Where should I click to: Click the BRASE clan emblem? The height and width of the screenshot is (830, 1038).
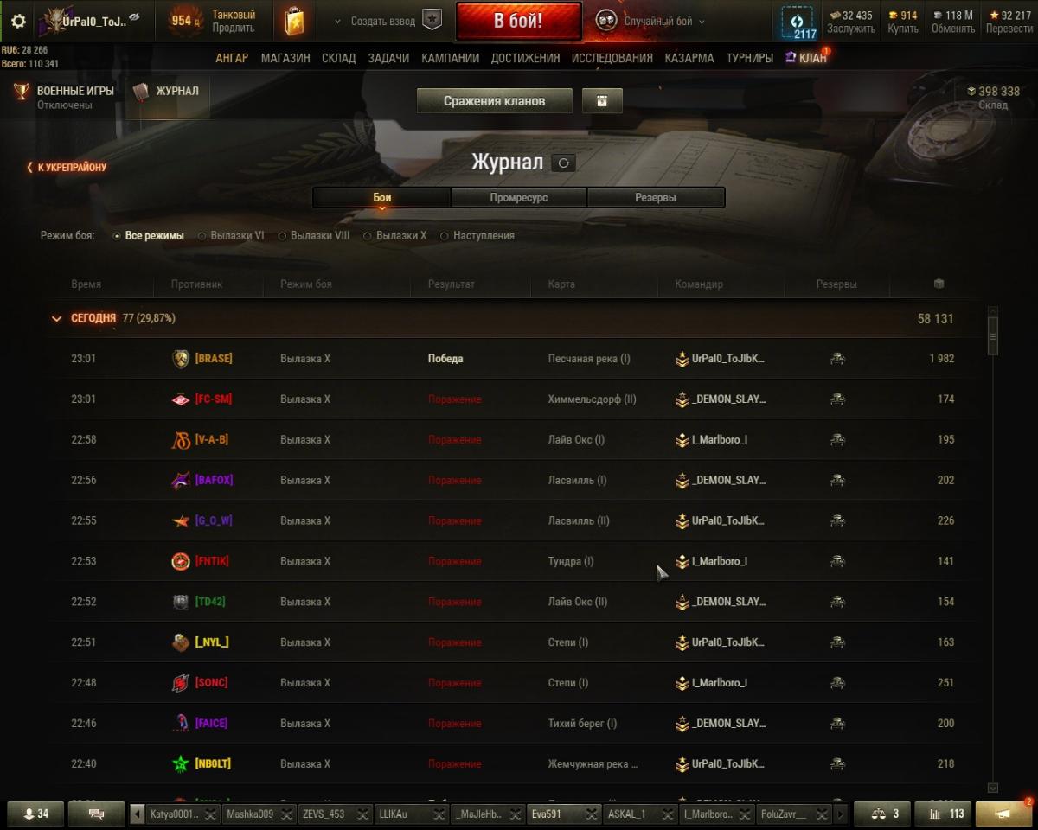[181, 359]
